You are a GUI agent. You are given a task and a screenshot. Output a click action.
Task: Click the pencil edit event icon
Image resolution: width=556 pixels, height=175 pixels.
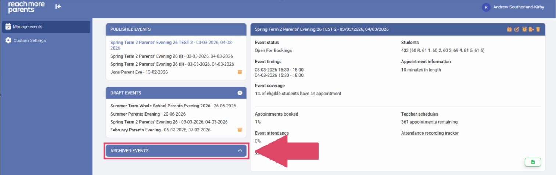(x=517, y=29)
